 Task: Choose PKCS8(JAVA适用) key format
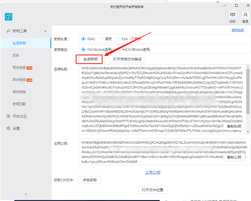[83, 49]
